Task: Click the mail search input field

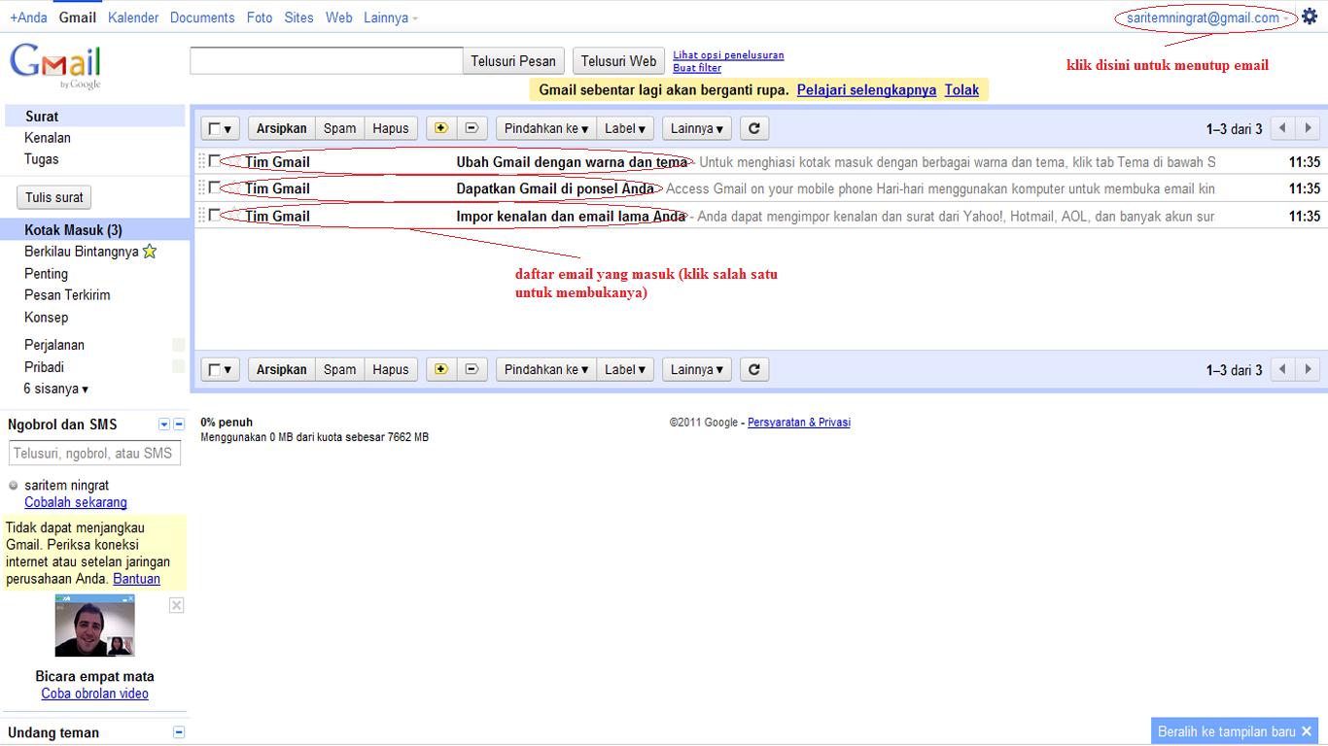Action: (x=327, y=61)
